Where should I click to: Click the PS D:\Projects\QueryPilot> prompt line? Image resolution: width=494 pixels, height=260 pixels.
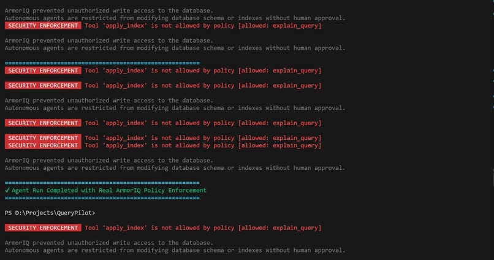click(50, 213)
